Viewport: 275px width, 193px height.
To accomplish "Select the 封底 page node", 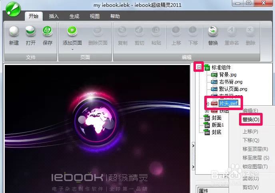I will click(x=216, y=132).
